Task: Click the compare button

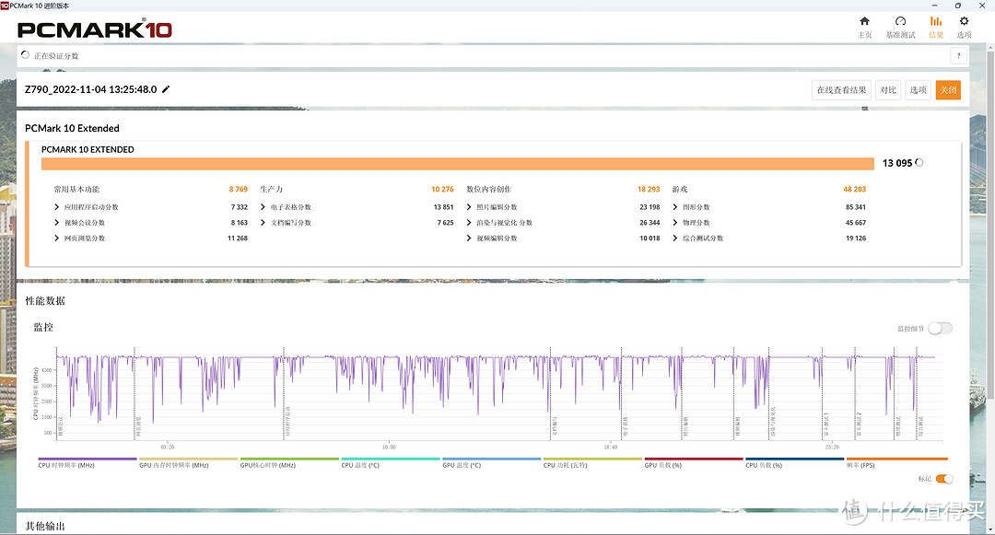Action: [888, 90]
